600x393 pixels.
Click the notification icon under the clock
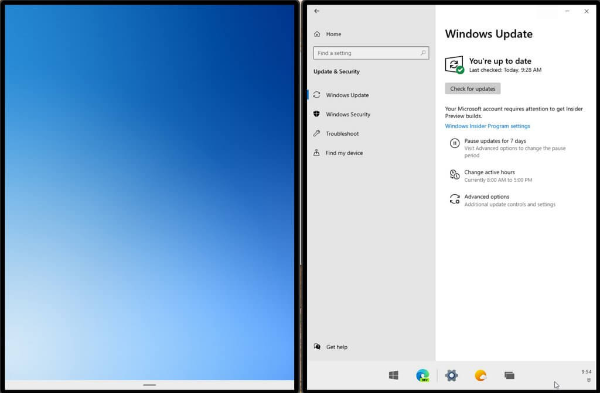point(589,380)
